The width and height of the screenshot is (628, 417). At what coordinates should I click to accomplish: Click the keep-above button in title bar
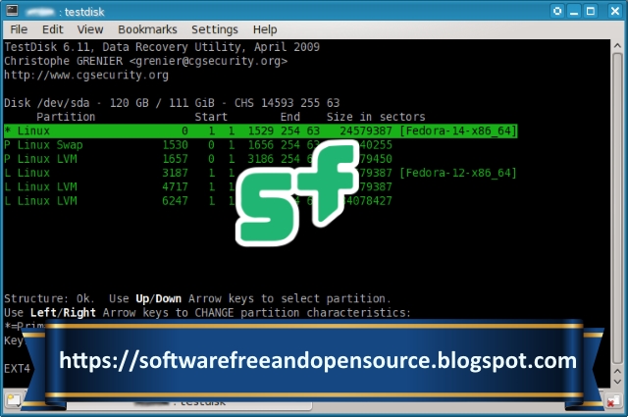coord(557,11)
